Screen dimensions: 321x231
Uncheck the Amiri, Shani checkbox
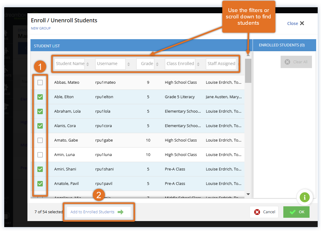(40, 169)
